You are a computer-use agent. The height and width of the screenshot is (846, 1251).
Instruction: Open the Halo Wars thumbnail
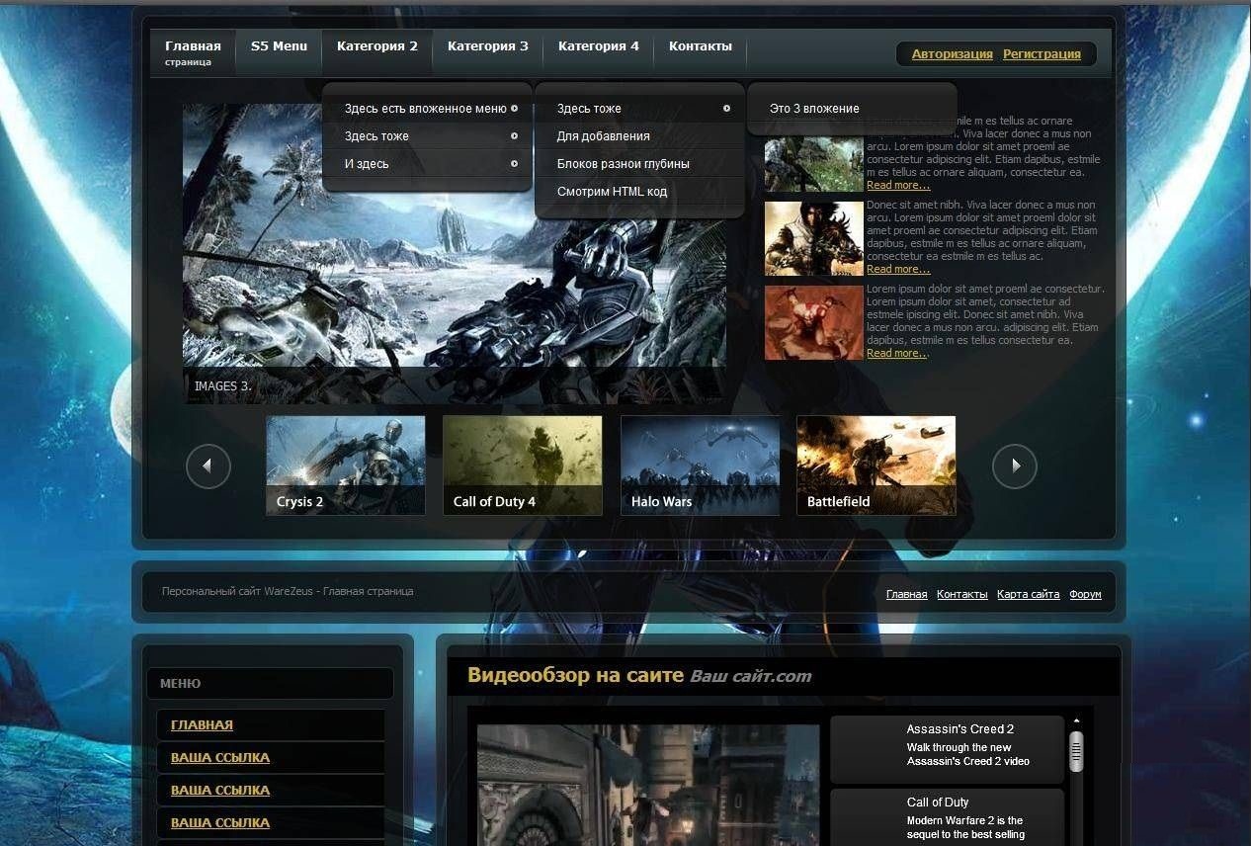click(700, 465)
